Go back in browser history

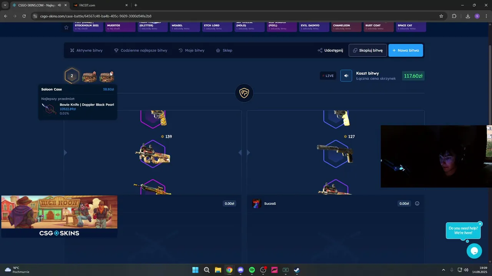tap(5, 16)
